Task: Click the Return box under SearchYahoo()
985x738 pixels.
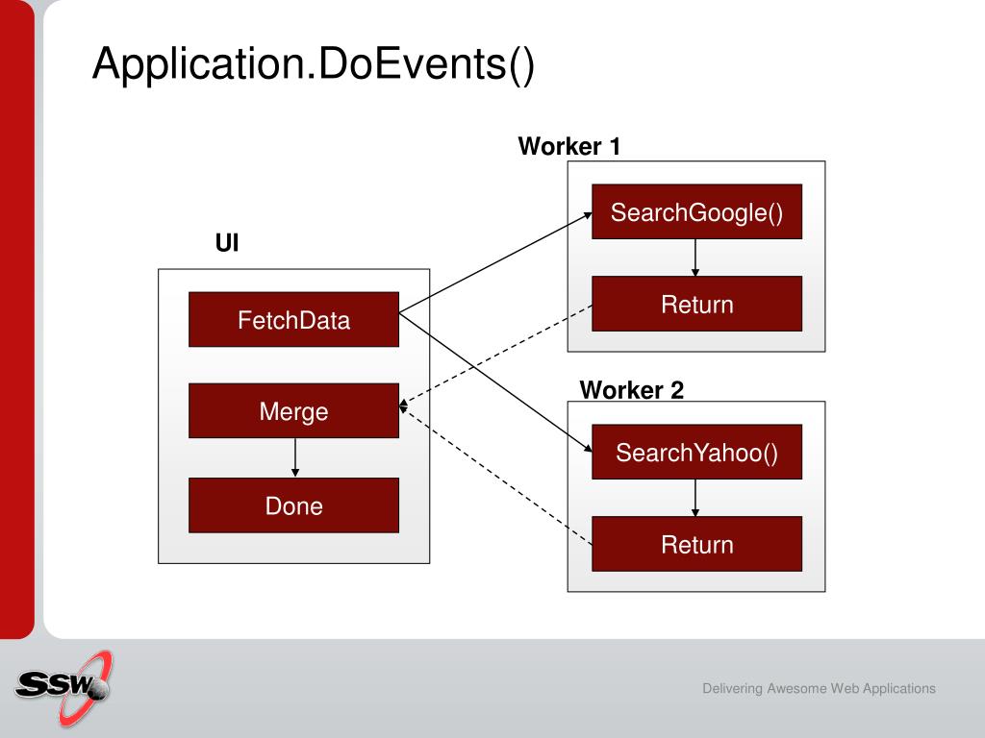Action: (696, 544)
